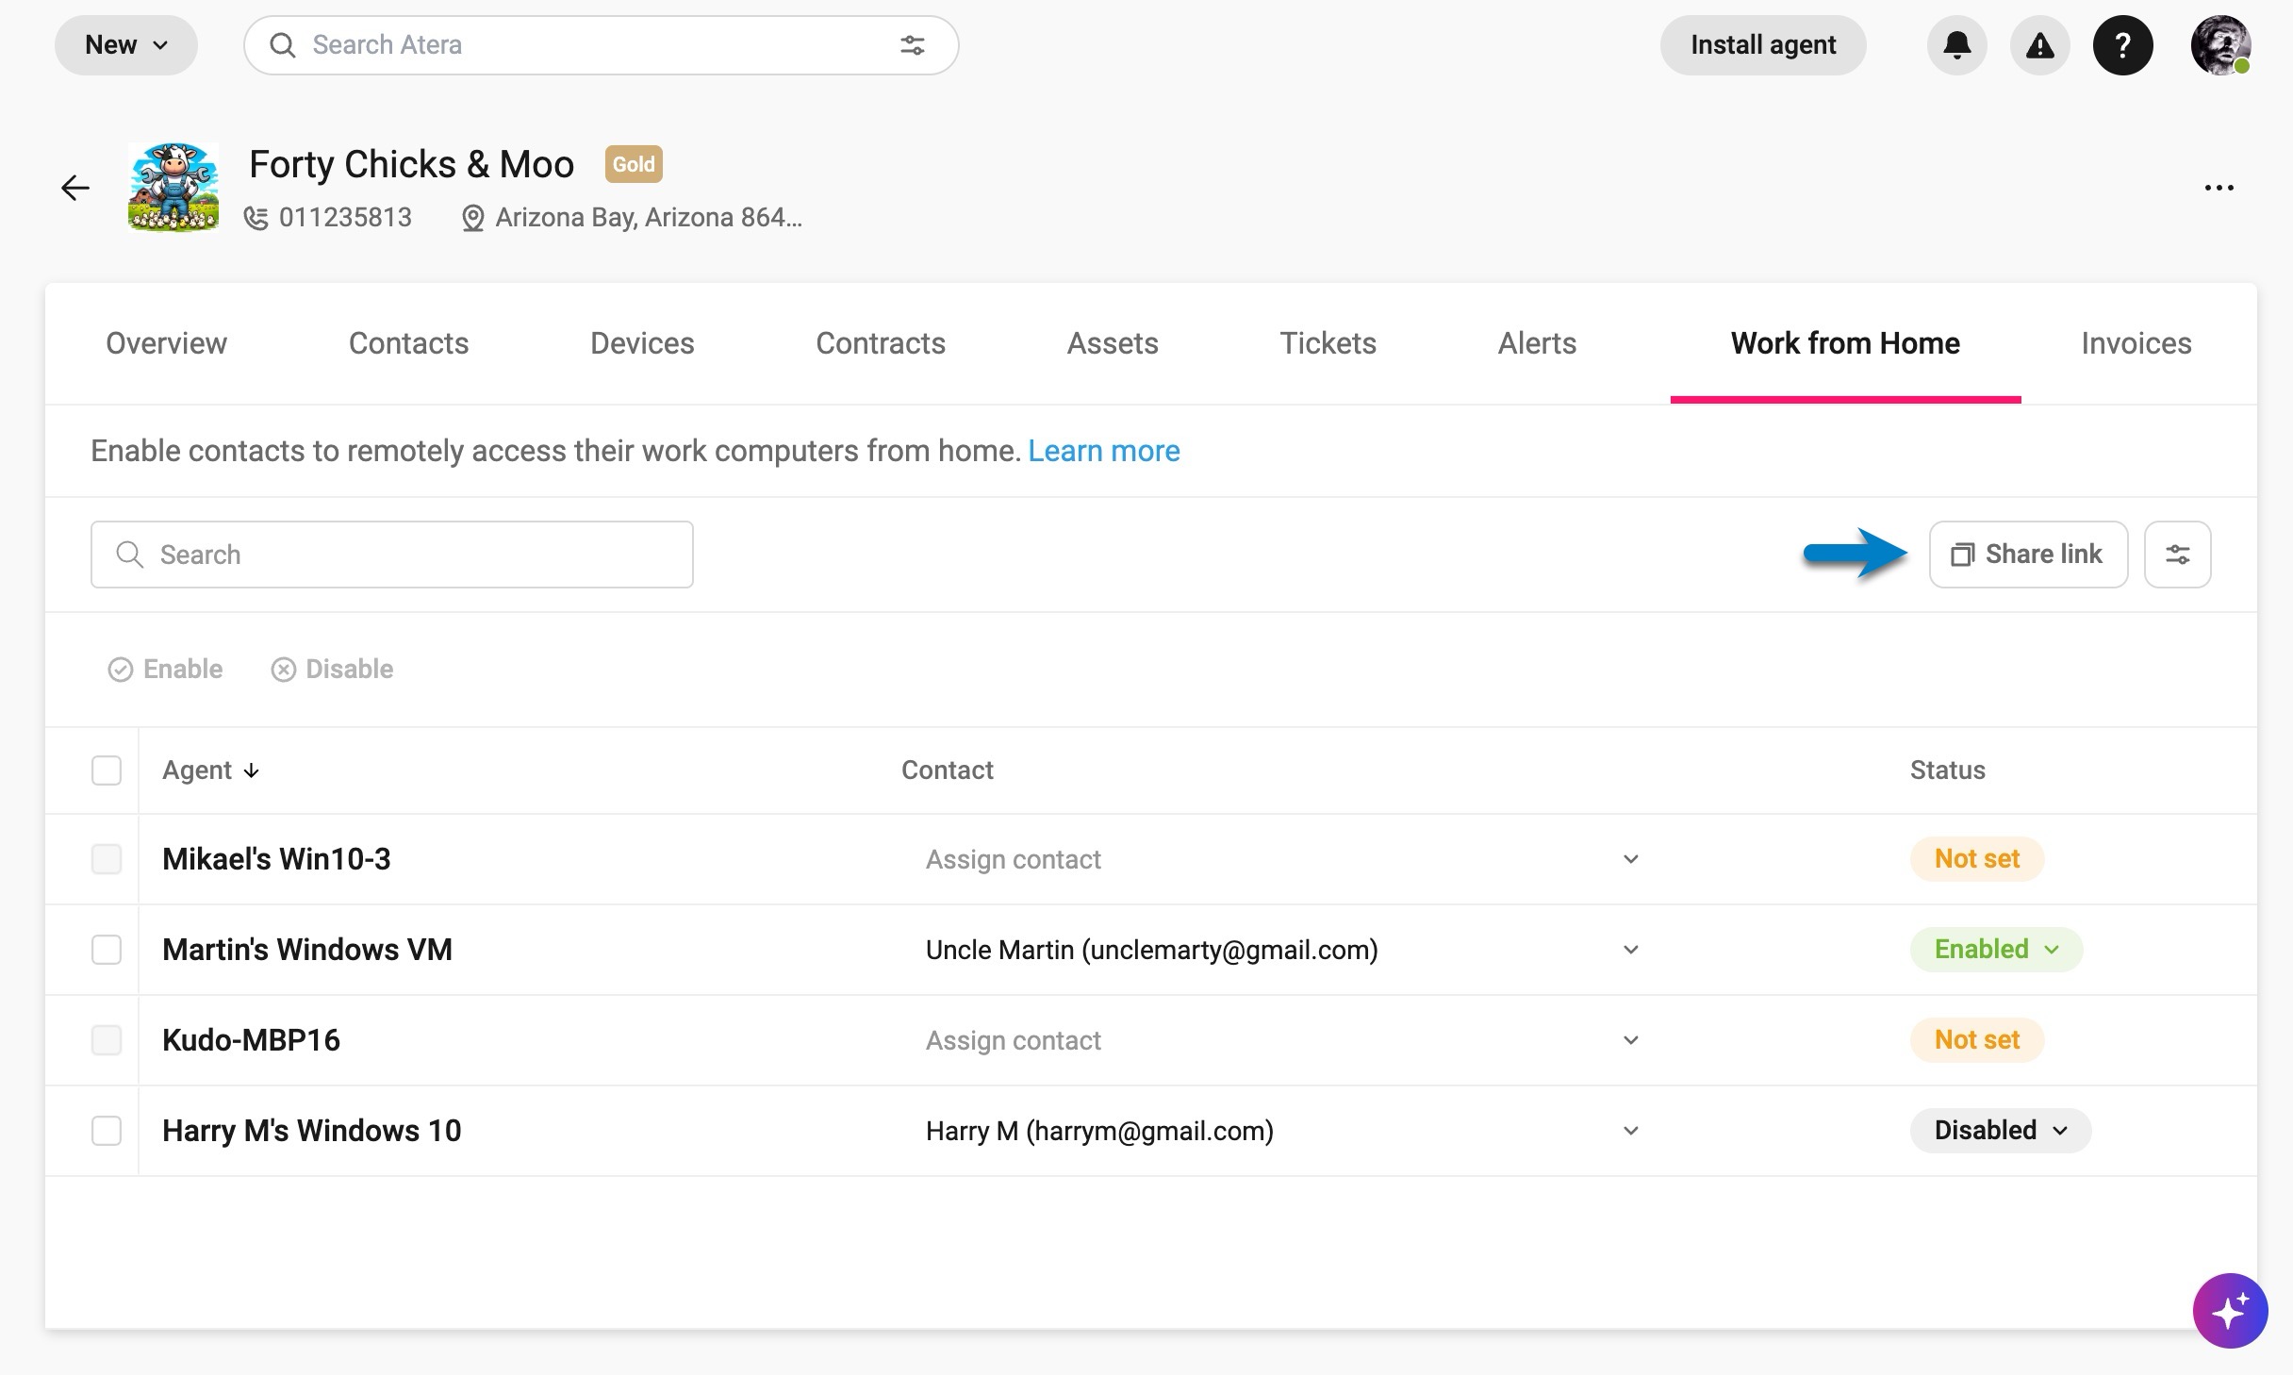Click the location pin icon
The image size is (2293, 1375).
(x=472, y=218)
